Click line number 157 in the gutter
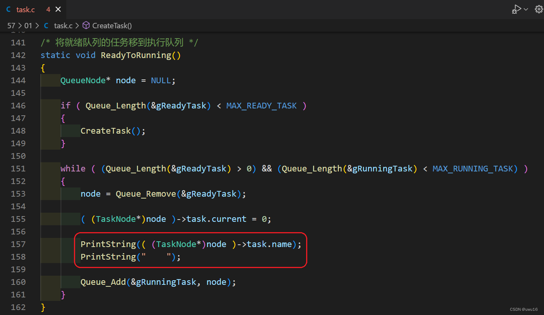This screenshot has width=544, height=315. [18, 244]
